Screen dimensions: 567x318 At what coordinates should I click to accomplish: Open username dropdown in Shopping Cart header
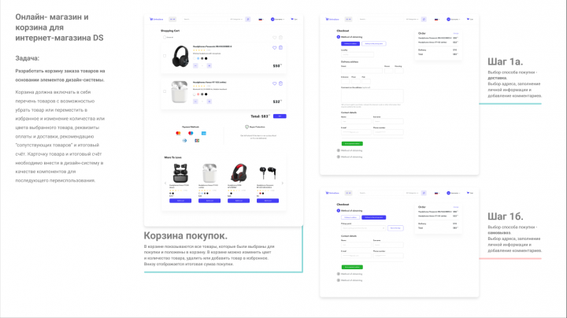point(277,19)
